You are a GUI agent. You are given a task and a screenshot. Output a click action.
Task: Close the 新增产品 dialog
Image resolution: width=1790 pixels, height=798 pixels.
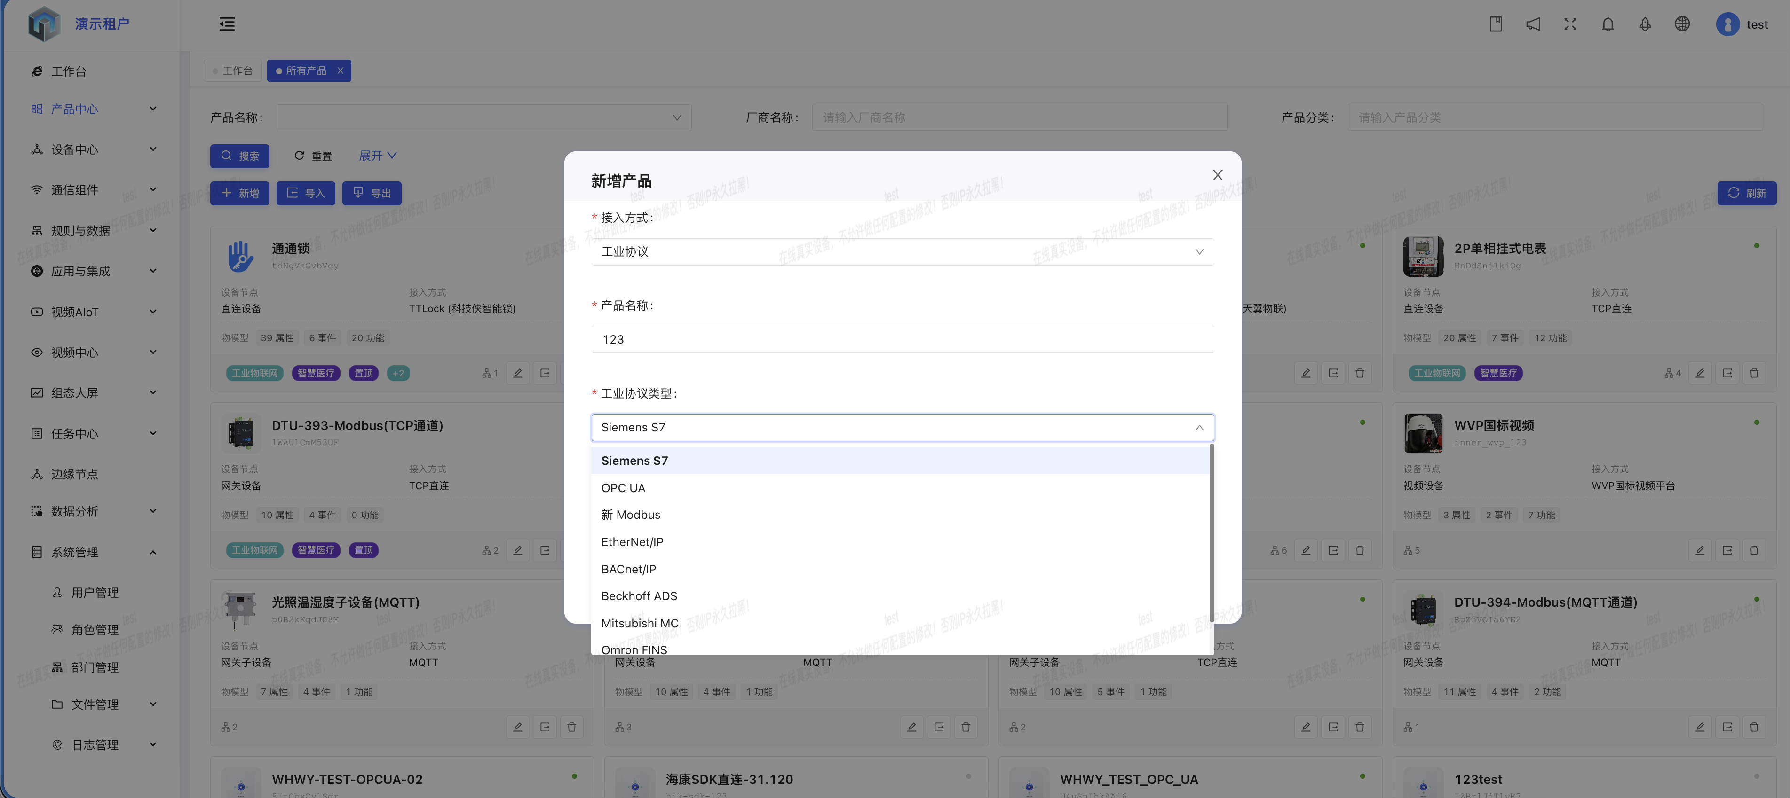point(1218,175)
